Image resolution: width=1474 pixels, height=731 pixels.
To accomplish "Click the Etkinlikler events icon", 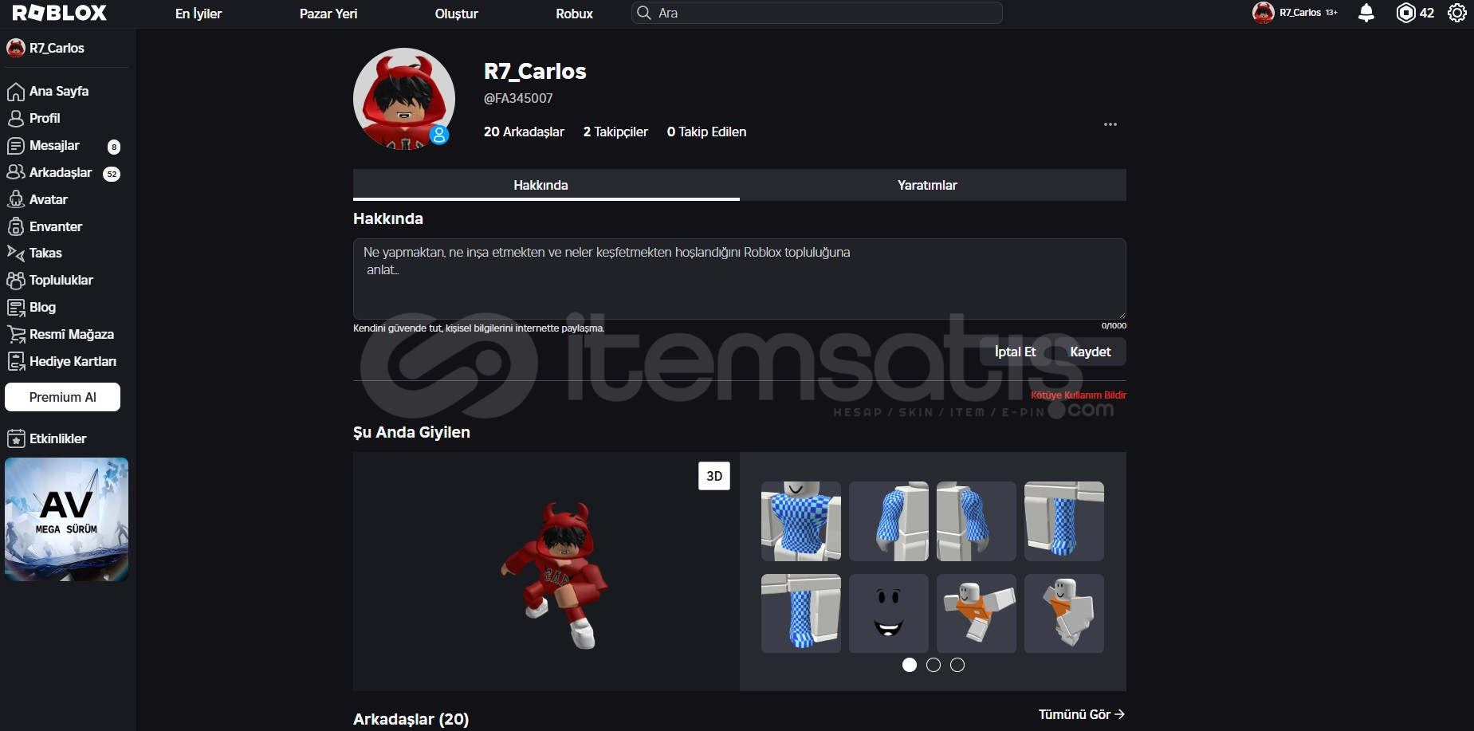I will pyautogui.click(x=15, y=438).
